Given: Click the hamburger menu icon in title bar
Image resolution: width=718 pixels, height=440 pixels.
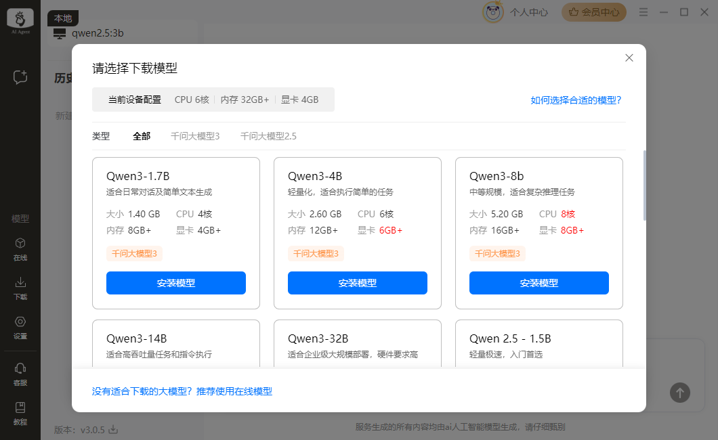Looking at the screenshot, I should tap(643, 12).
